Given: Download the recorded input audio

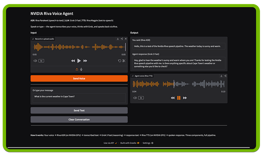Looking at the screenshot, I should click(x=118, y=39).
